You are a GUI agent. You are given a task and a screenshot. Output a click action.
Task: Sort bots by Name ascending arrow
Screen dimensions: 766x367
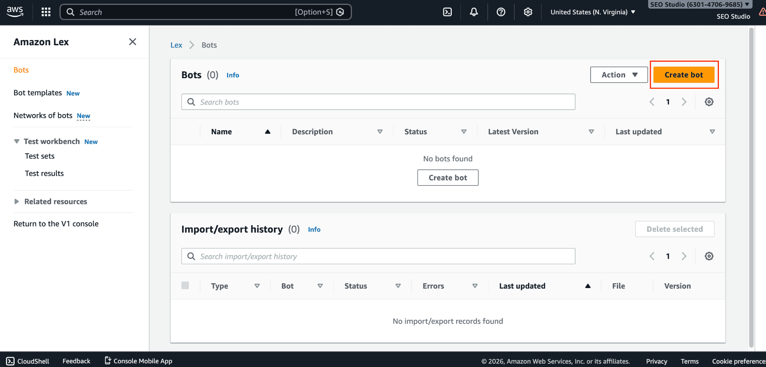(x=267, y=132)
